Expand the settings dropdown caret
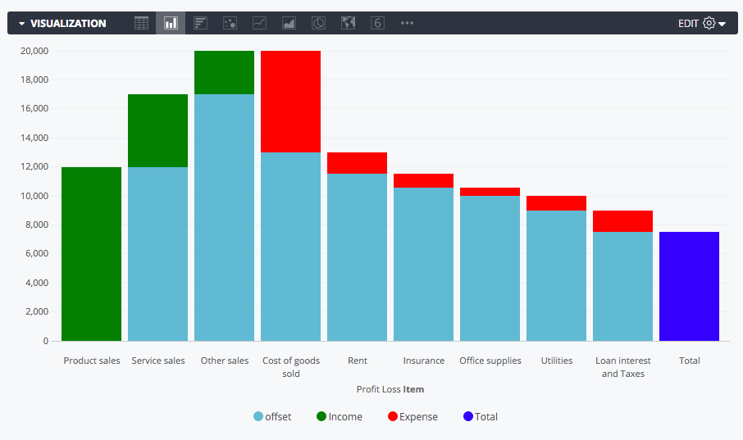Image resolution: width=743 pixels, height=440 pixels. click(722, 24)
